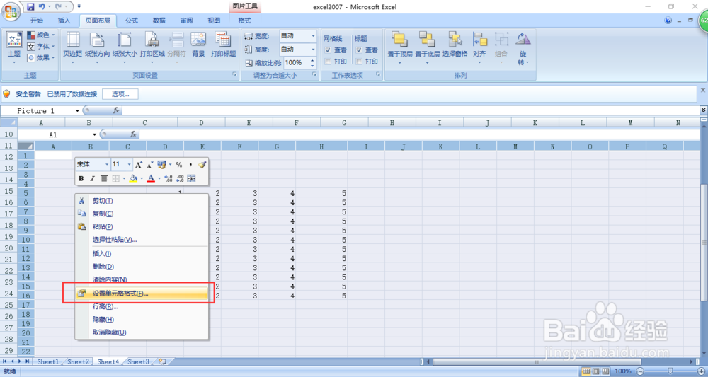Undo the last action

pos(42,7)
